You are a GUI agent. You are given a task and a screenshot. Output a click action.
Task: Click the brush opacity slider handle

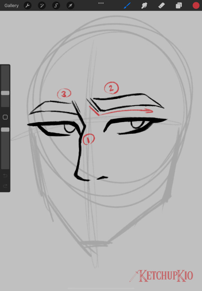coord(5,130)
